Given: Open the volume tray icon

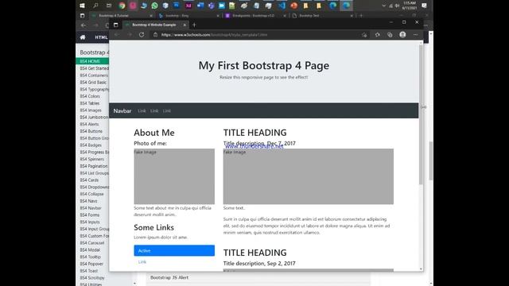Looking at the screenshot, I should tap(397, 6).
